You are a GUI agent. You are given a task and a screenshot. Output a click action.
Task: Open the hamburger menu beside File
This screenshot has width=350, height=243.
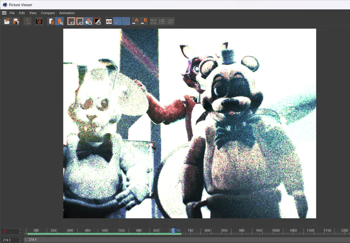click(4, 13)
